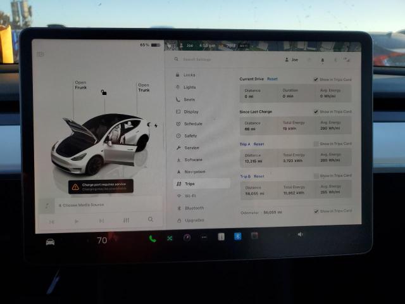Open the Seats settings menu
405x304 pixels.
186,99
